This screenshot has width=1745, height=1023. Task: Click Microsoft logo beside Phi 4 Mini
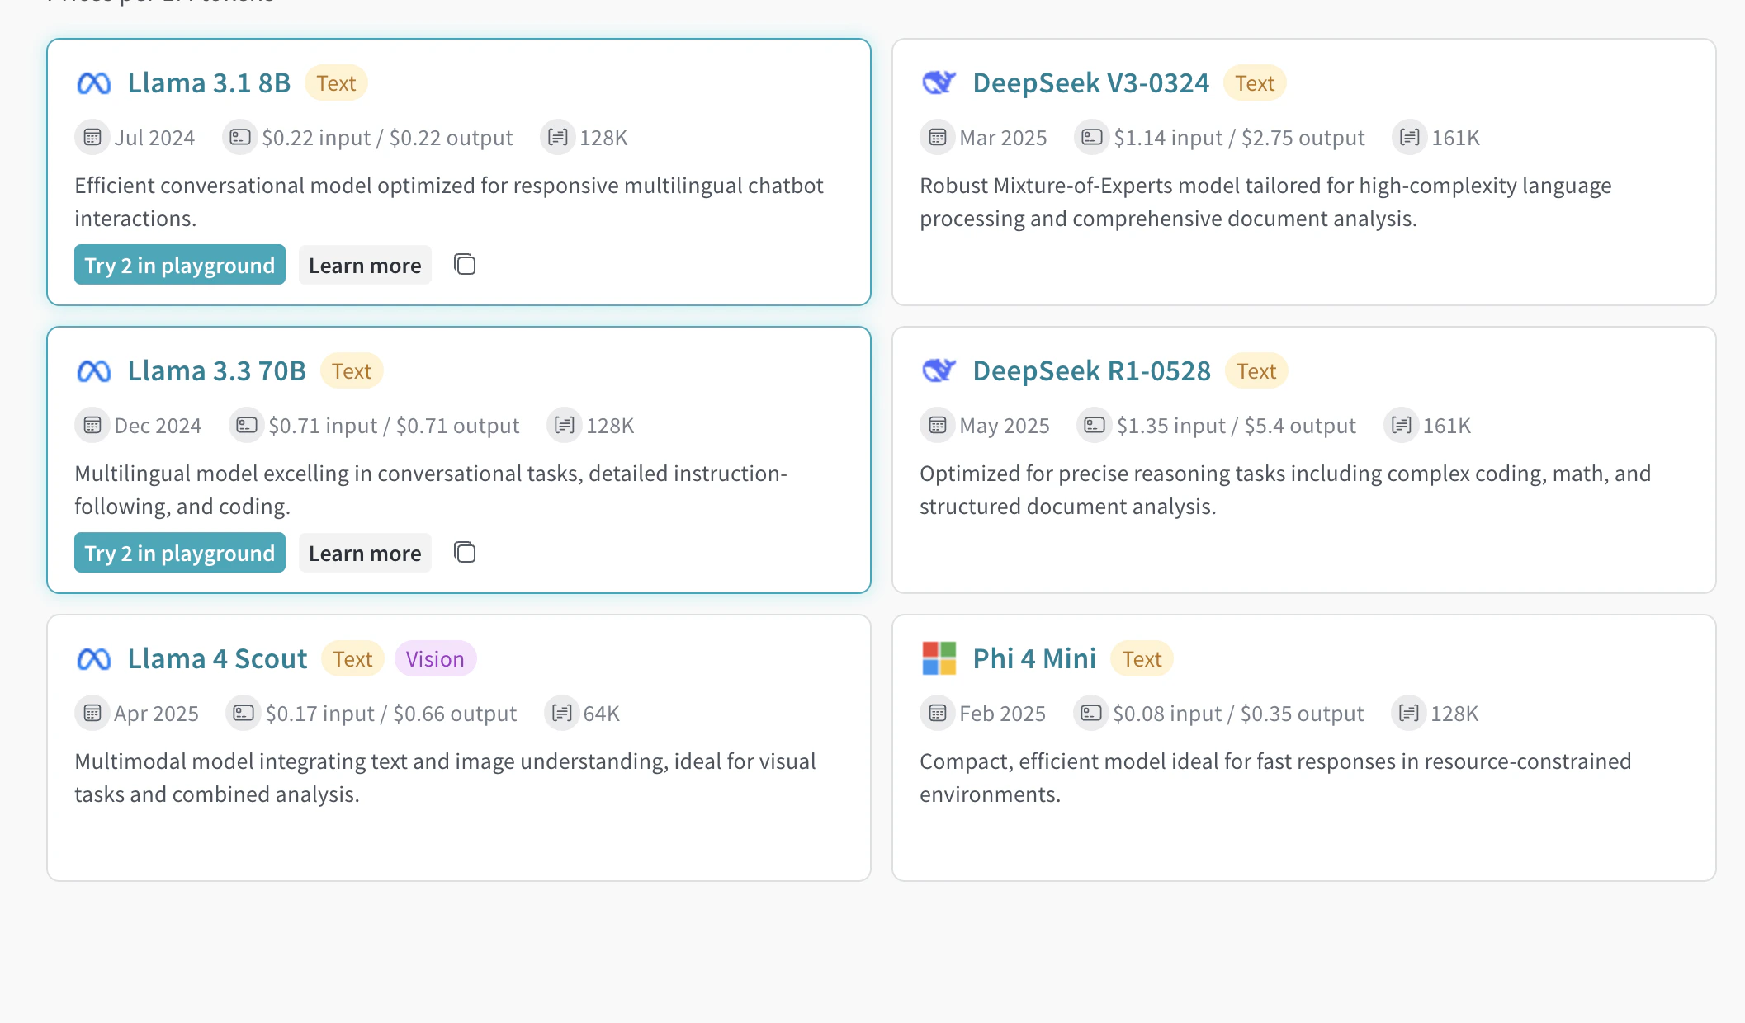click(x=939, y=659)
